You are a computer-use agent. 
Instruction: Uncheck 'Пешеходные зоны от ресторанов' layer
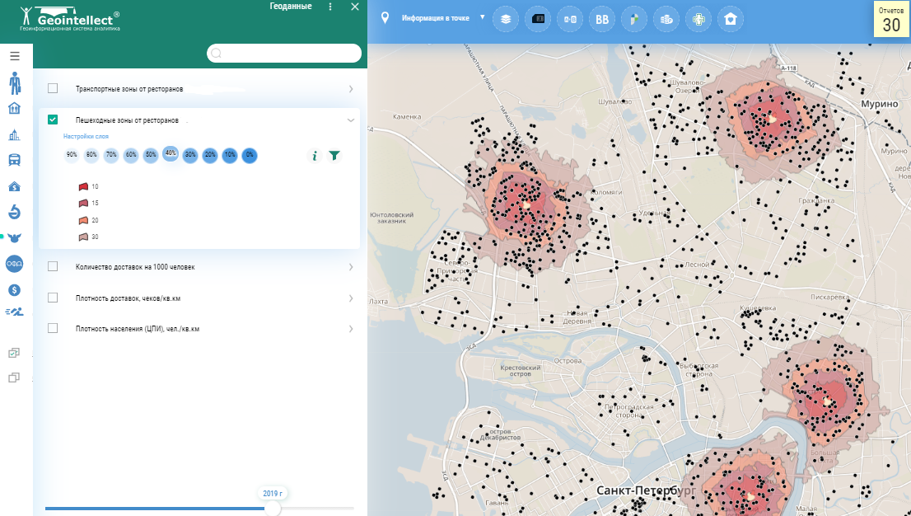point(53,120)
